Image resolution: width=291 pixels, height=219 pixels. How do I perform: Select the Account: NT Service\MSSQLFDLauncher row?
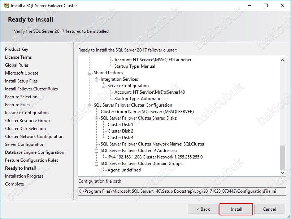[153, 60]
